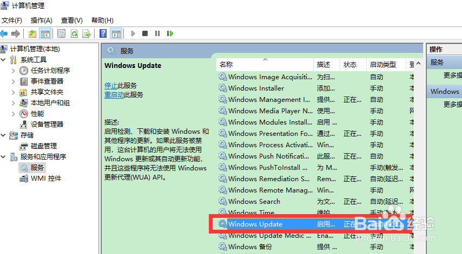Click the 重启动 service link

[x=114, y=95]
